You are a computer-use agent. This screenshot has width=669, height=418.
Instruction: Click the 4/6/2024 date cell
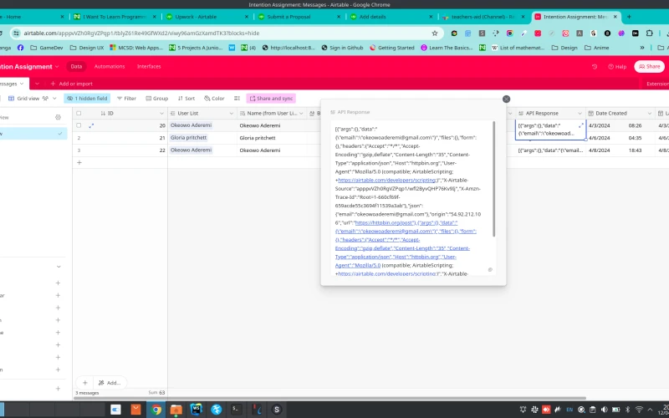(620, 138)
